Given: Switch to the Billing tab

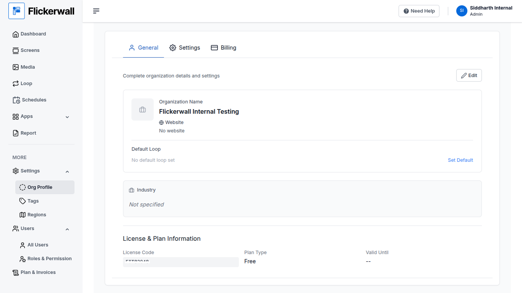Looking at the screenshot, I should pos(224,48).
